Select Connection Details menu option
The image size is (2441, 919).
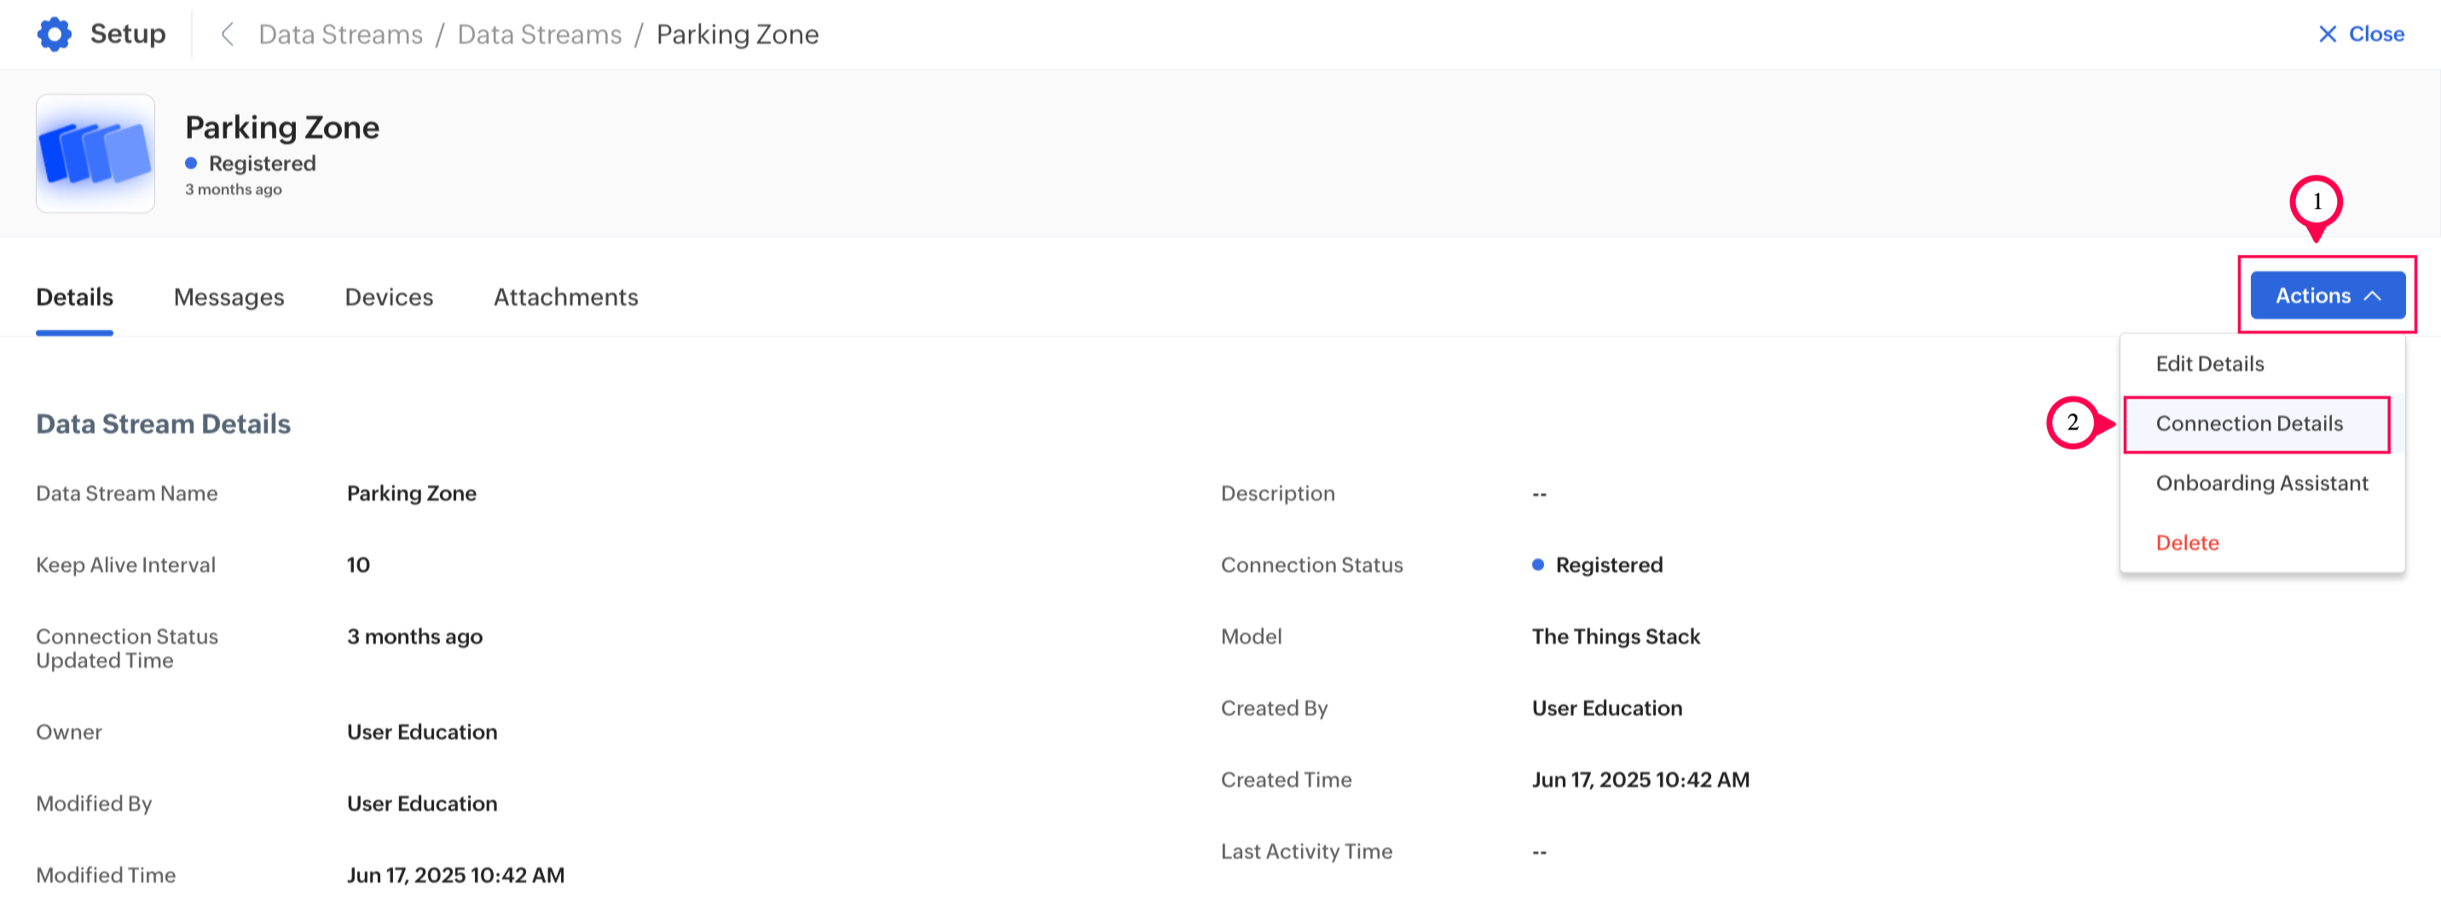2248,424
